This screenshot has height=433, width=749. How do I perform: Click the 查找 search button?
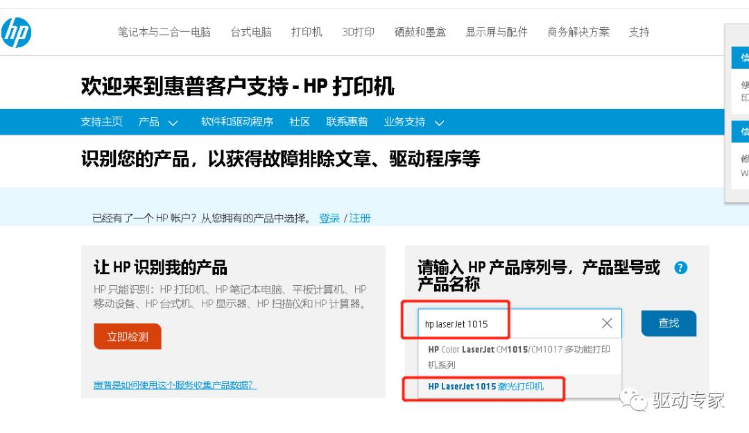click(668, 323)
